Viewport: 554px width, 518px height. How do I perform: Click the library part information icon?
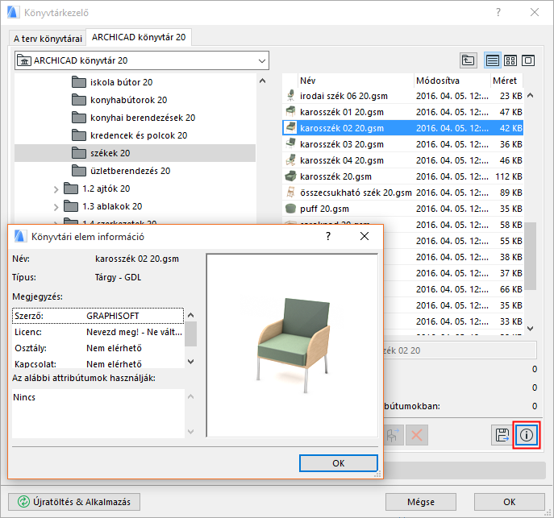click(526, 435)
